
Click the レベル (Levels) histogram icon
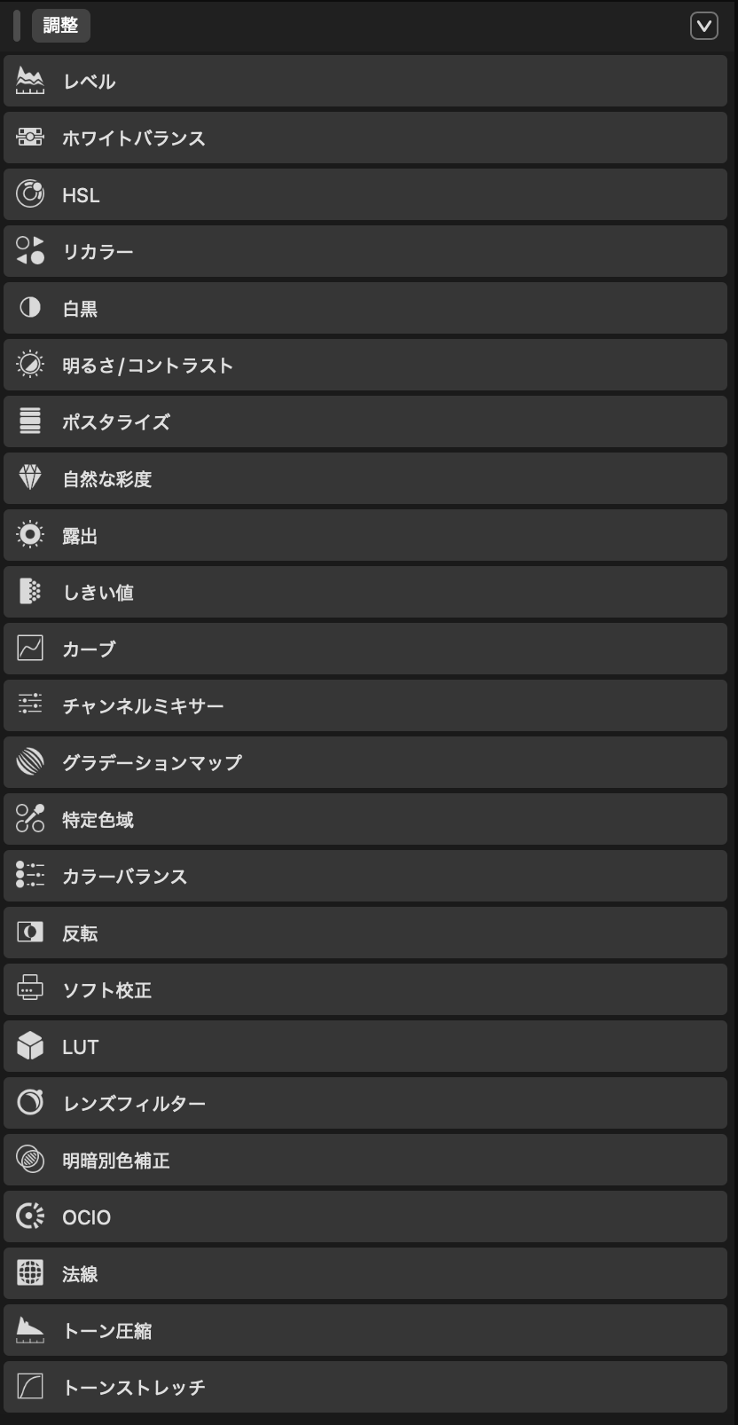[30, 81]
